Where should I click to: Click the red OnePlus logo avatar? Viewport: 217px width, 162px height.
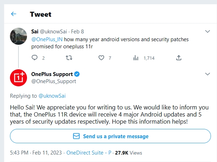(x=18, y=78)
